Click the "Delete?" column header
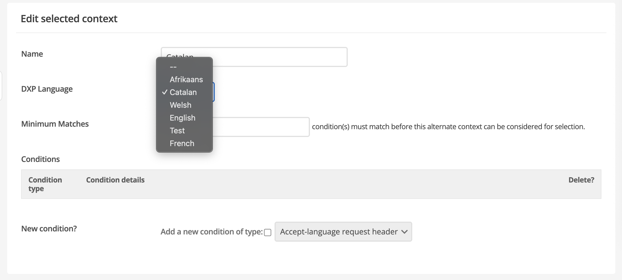Image resolution: width=622 pixels, height=280 pixels. [x=581, y=180]
